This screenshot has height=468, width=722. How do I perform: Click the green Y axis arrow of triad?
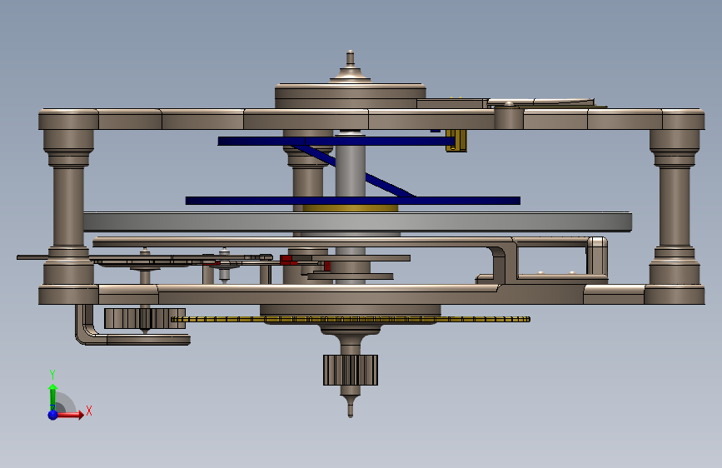coord(53,396)
